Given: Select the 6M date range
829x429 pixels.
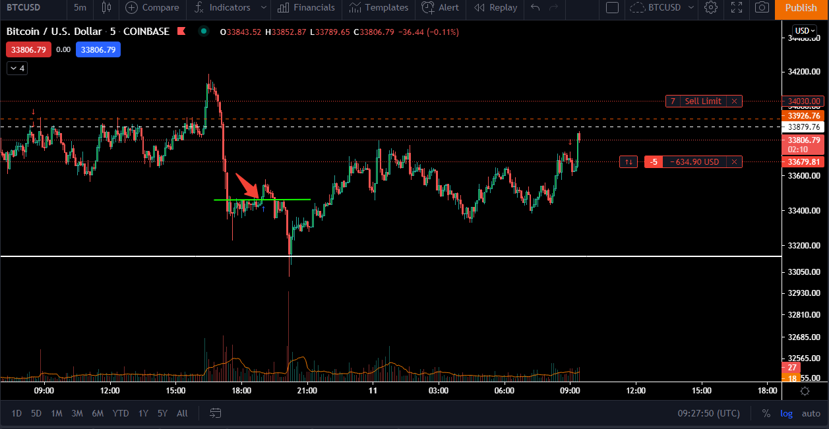Looking at the screenshot, I should coord(98,413).
